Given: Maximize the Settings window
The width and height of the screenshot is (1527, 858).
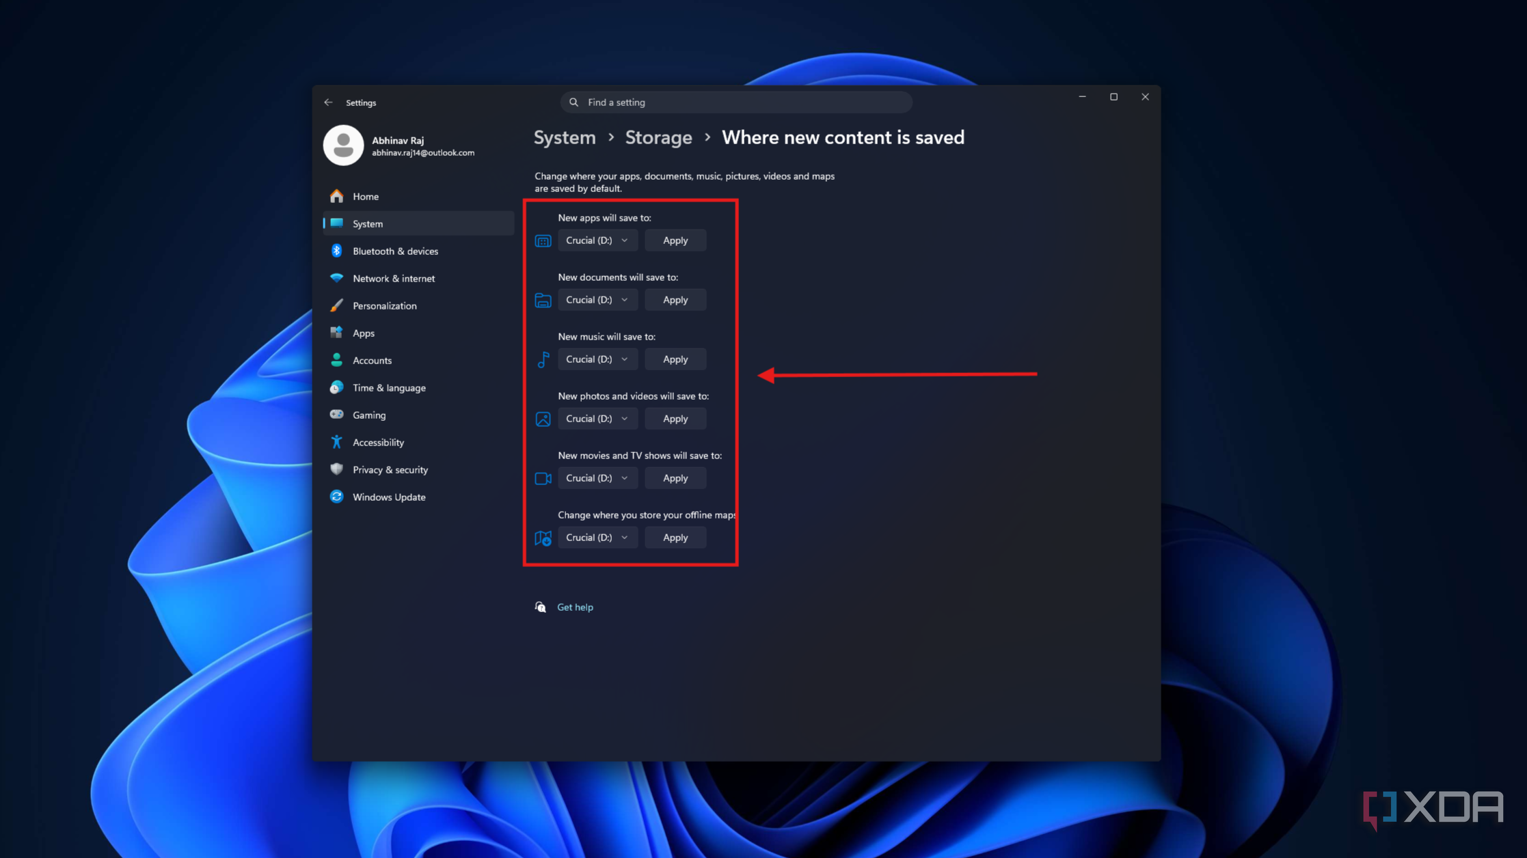Looking at the screenshot, I should 1113,97.
